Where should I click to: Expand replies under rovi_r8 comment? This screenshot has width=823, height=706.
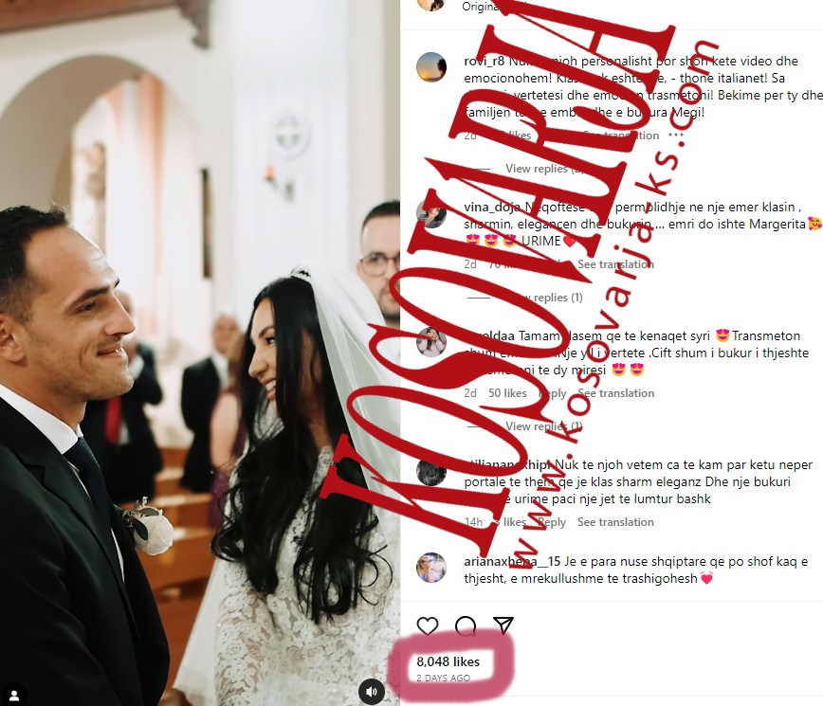pyautogui.click(x=543, y=169)
